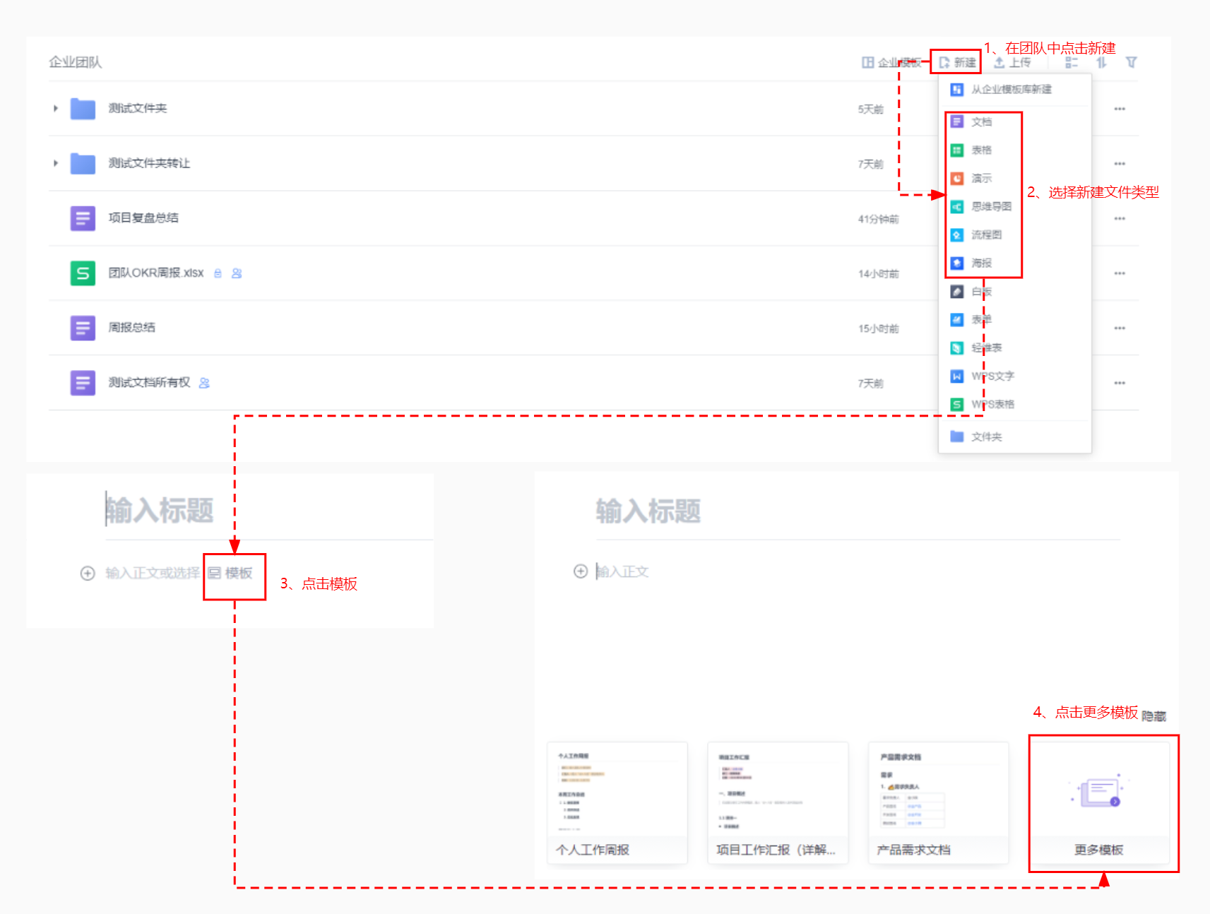Screen dimensions: 1210x914
Task: Choose the 产品需求文档 template thumbnail
Action: click(938, 803)
